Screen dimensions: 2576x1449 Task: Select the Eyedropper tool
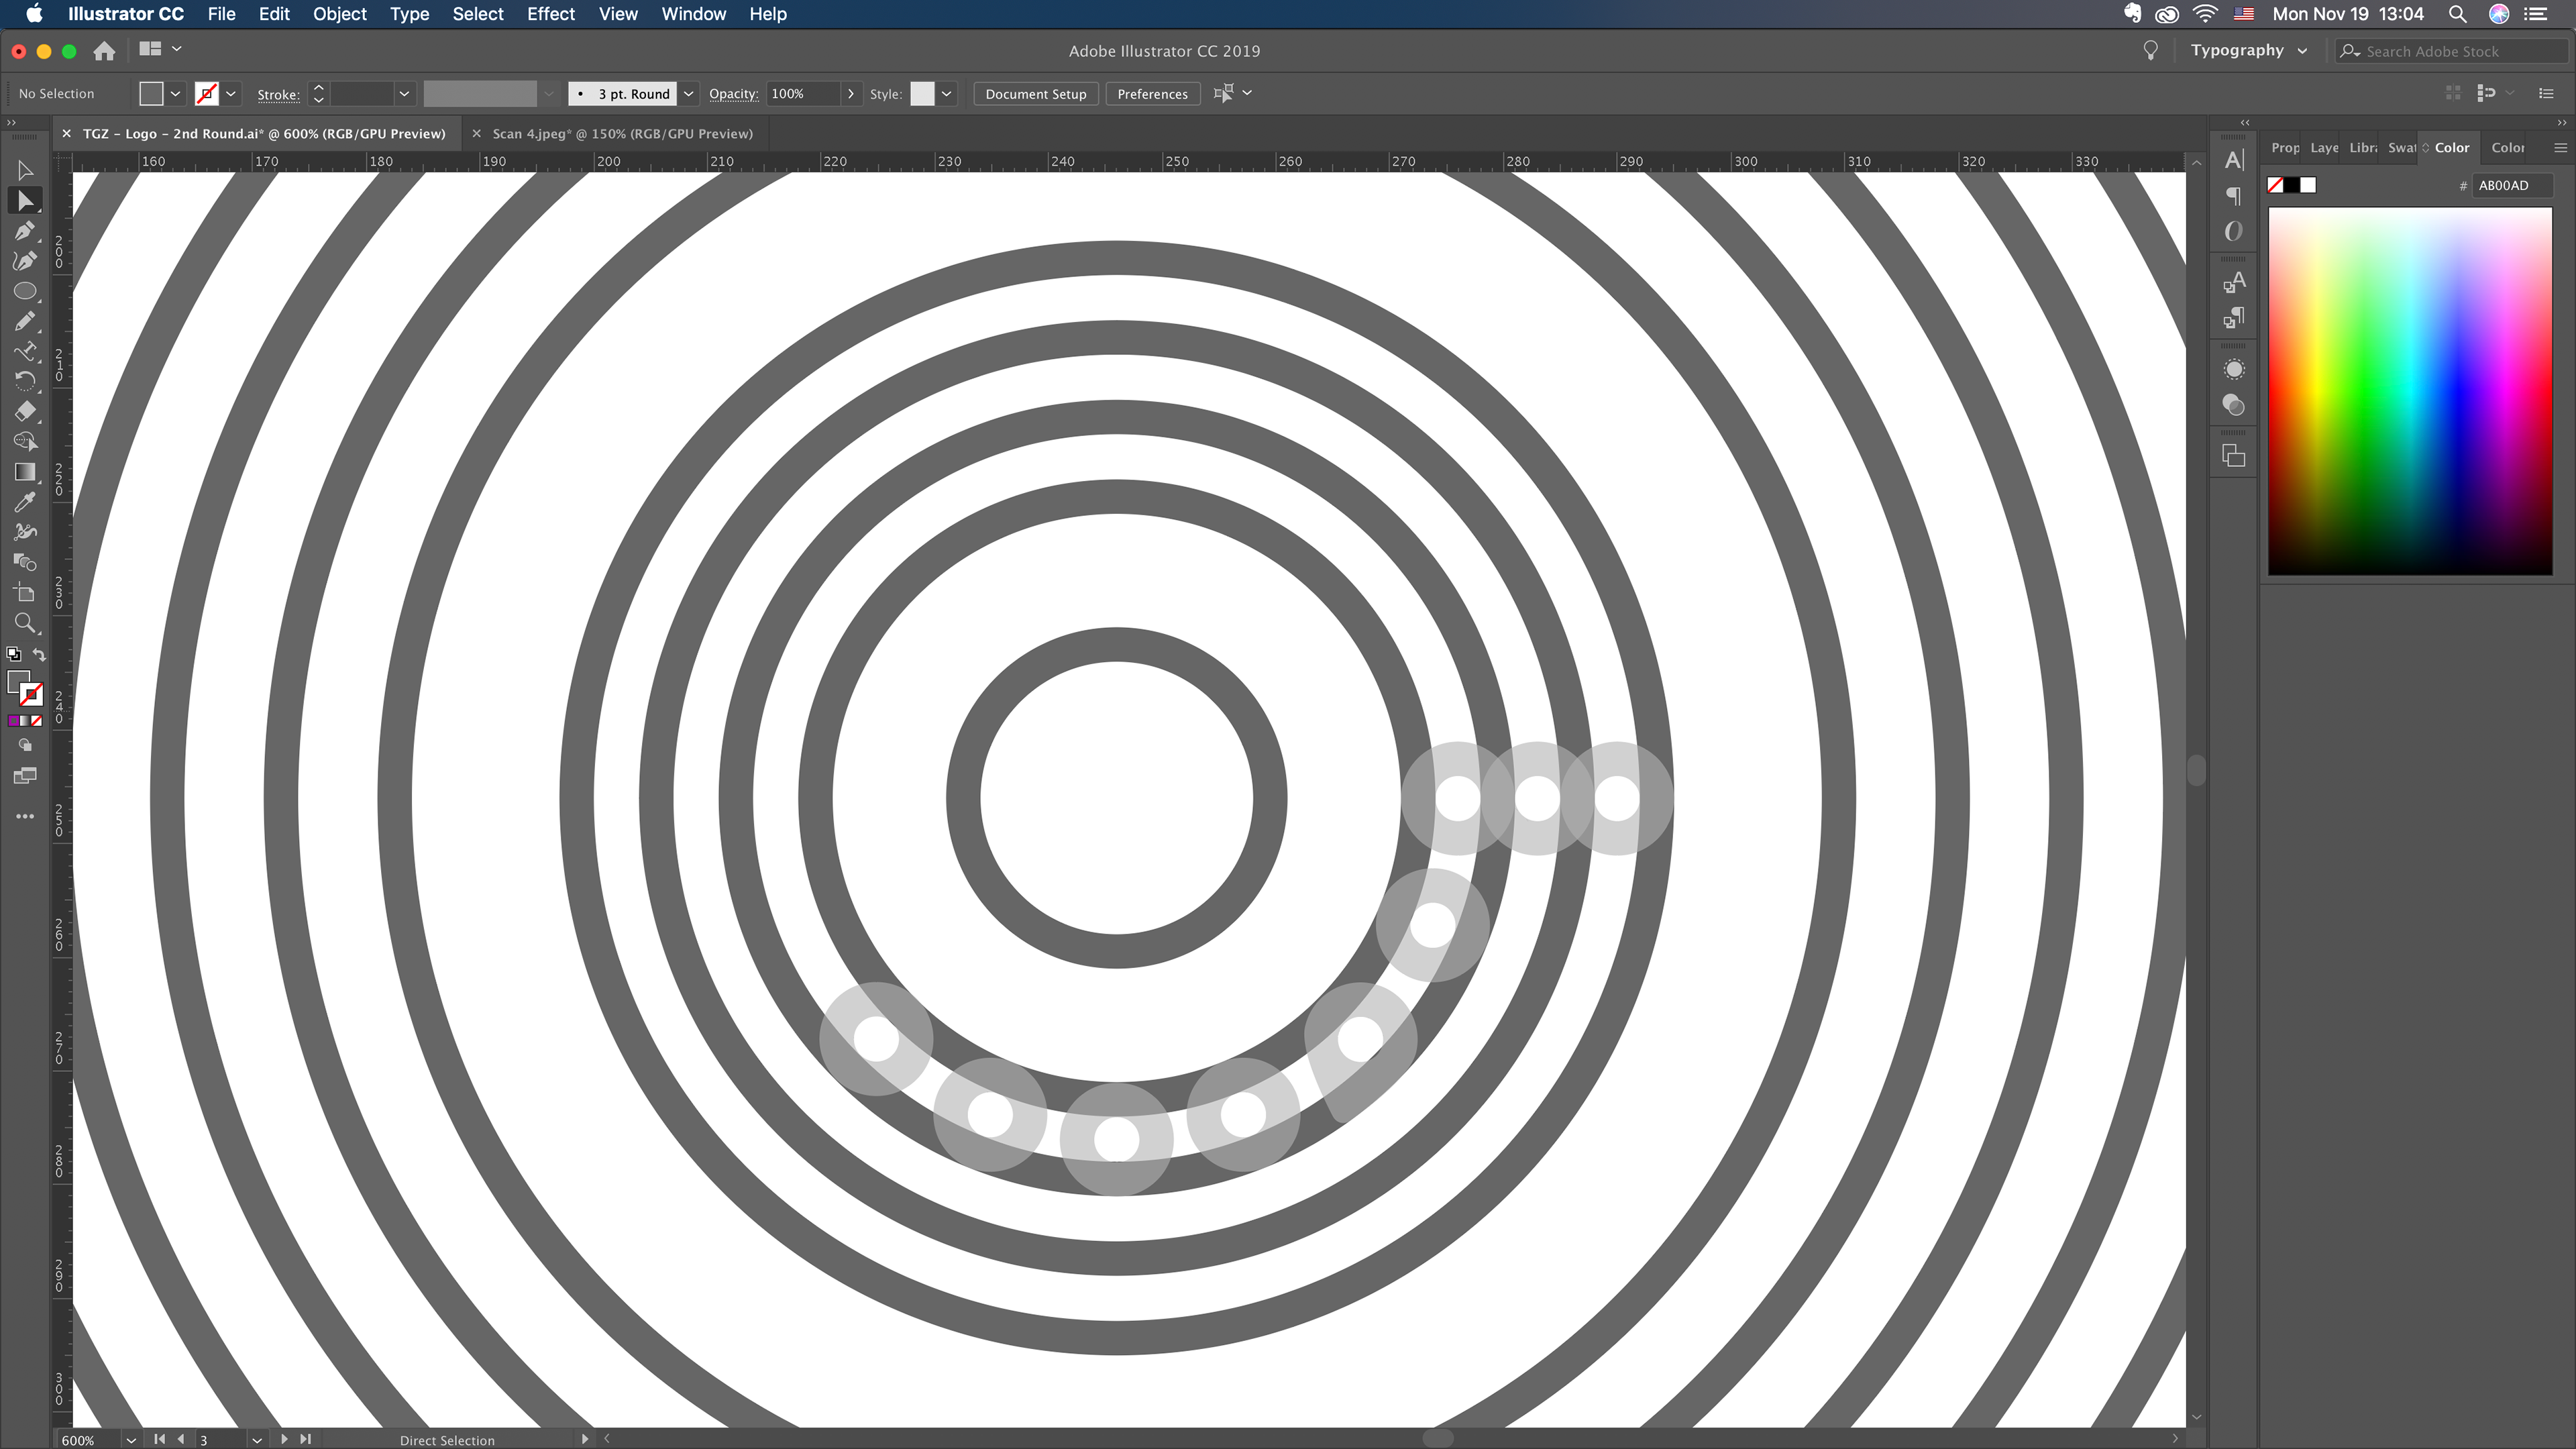[25, 502]
